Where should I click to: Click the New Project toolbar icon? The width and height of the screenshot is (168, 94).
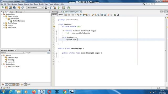6,8
